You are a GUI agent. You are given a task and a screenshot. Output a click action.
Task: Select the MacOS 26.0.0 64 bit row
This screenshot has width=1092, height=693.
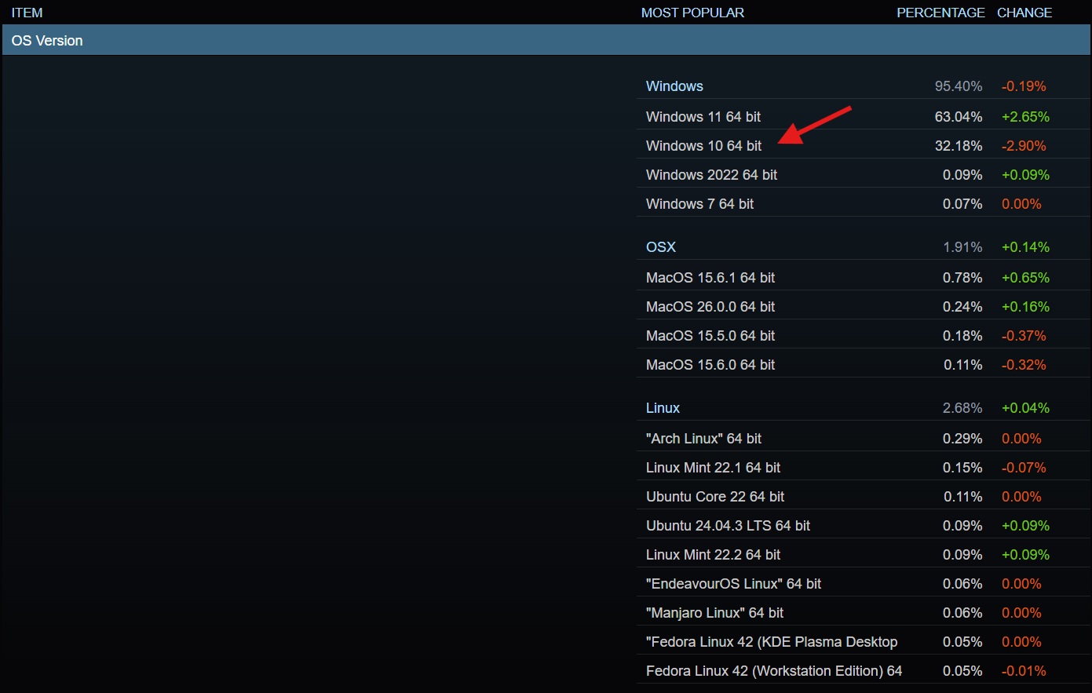710,307
